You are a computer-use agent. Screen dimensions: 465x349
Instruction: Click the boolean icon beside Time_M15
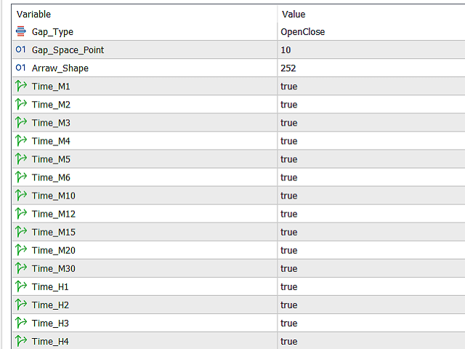pos(20,232)
